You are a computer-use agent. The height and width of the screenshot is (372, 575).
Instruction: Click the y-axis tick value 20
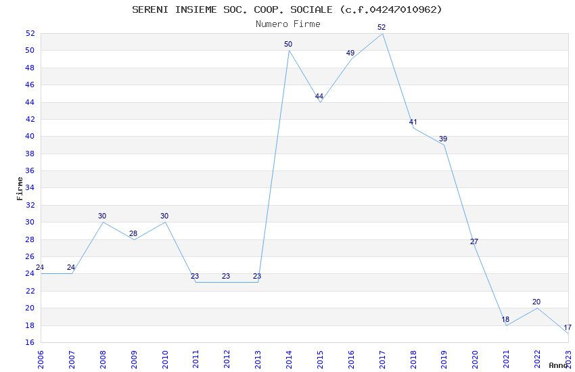(30, 308)
